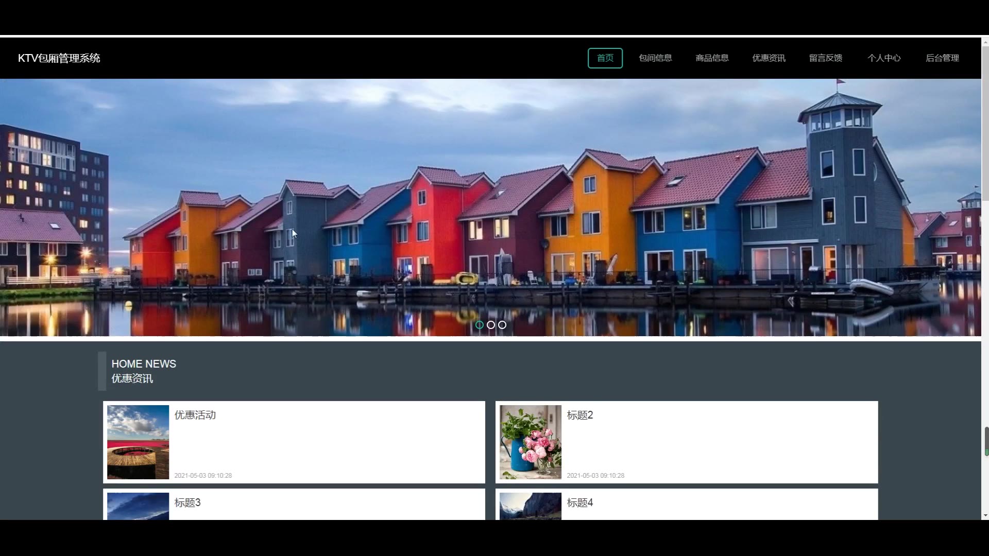Go to 商品信息 in the navigation bar
989x556 pixels.
[x=712, y=58]
